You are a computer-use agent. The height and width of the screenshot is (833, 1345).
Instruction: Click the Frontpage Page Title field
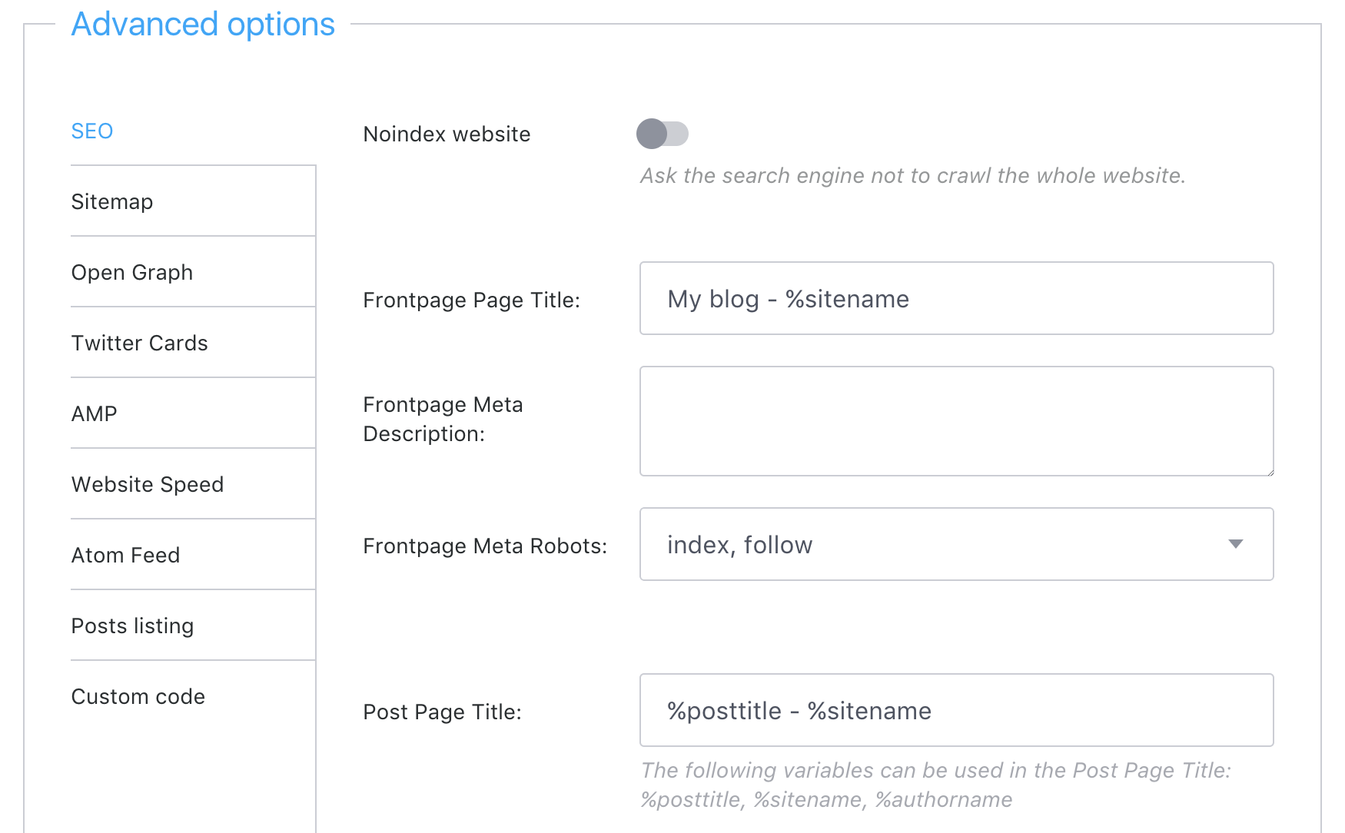956,298
